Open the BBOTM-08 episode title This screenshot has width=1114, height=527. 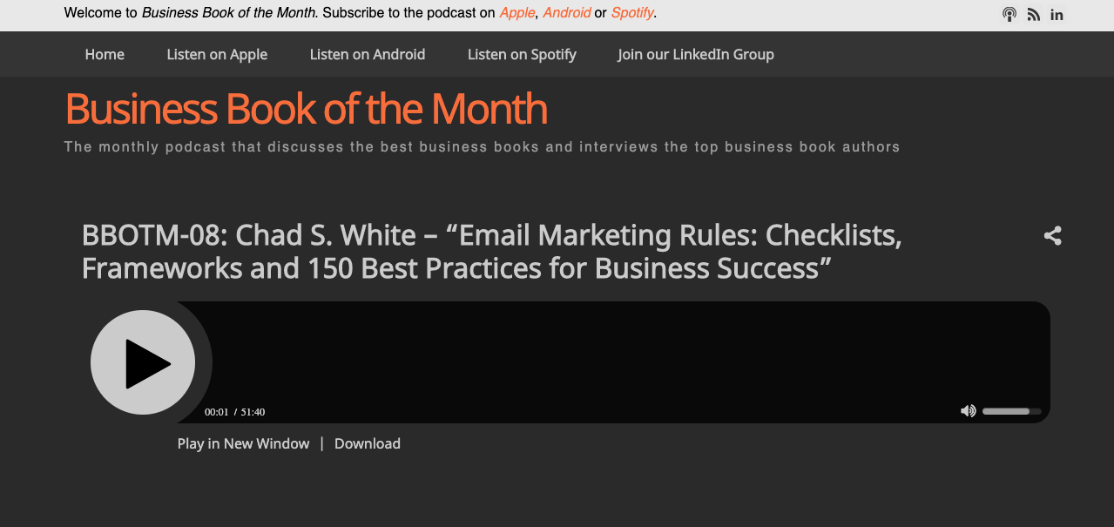pos(491,252)
